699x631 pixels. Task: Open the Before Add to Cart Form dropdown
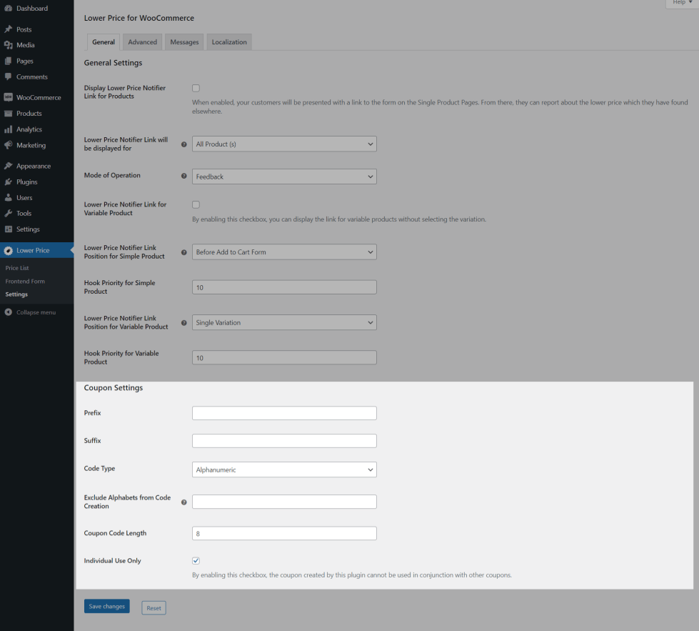tap(284, 252)
